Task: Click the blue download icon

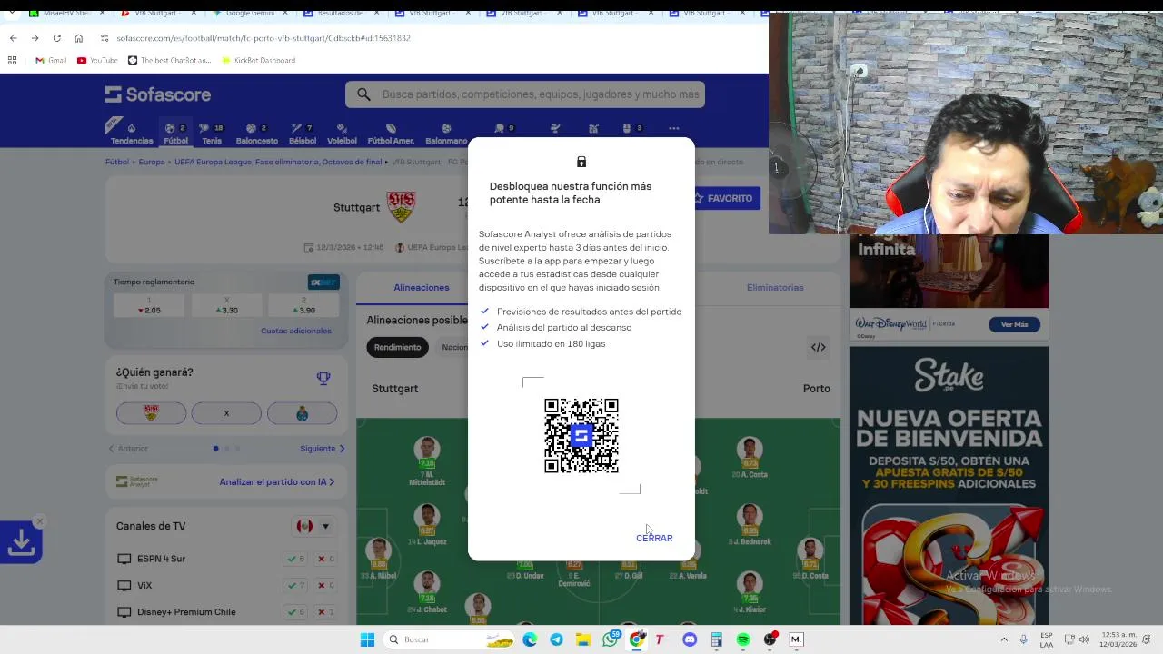Action: point(21,543)
